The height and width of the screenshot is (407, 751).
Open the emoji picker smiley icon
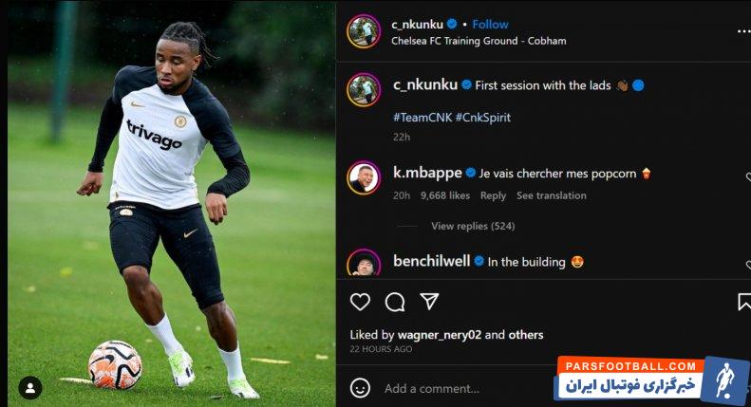pos(360,388)
